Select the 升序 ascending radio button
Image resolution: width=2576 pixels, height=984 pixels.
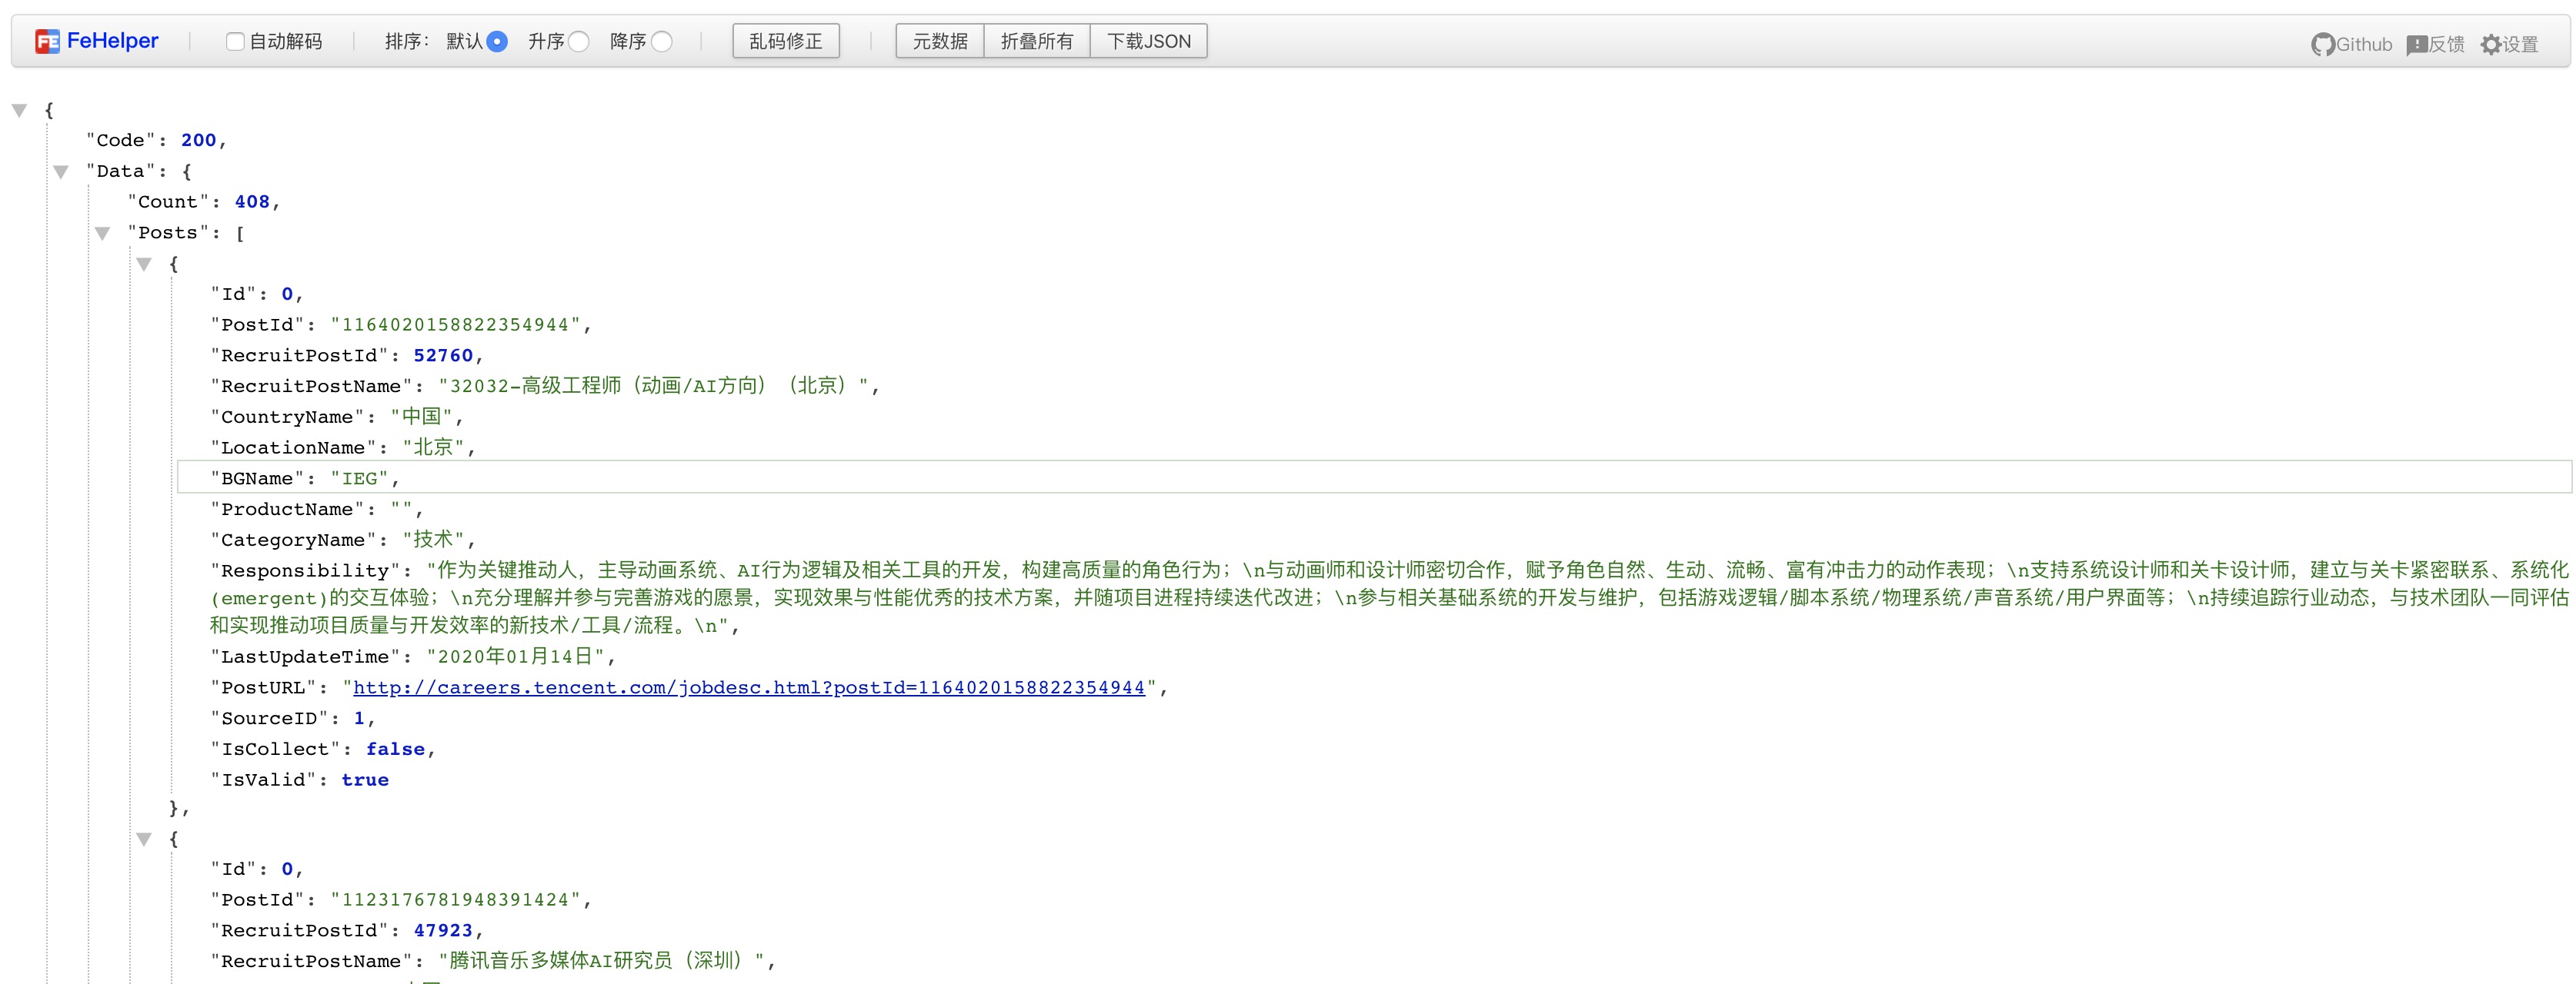pyautogui.click(x=579, y=41)
